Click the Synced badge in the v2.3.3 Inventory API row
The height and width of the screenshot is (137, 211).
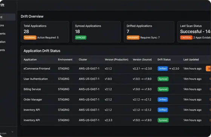(163, 120)
